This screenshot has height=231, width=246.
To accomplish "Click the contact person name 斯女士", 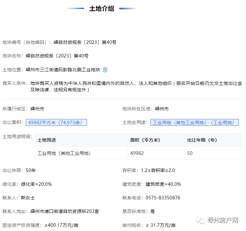I will [28, 198].
